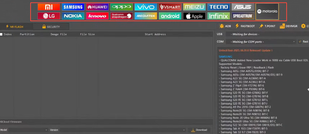This screenshot has height=134, width=309.
Task: Open the T.POINT test point button
Action: tap(267, 26)
